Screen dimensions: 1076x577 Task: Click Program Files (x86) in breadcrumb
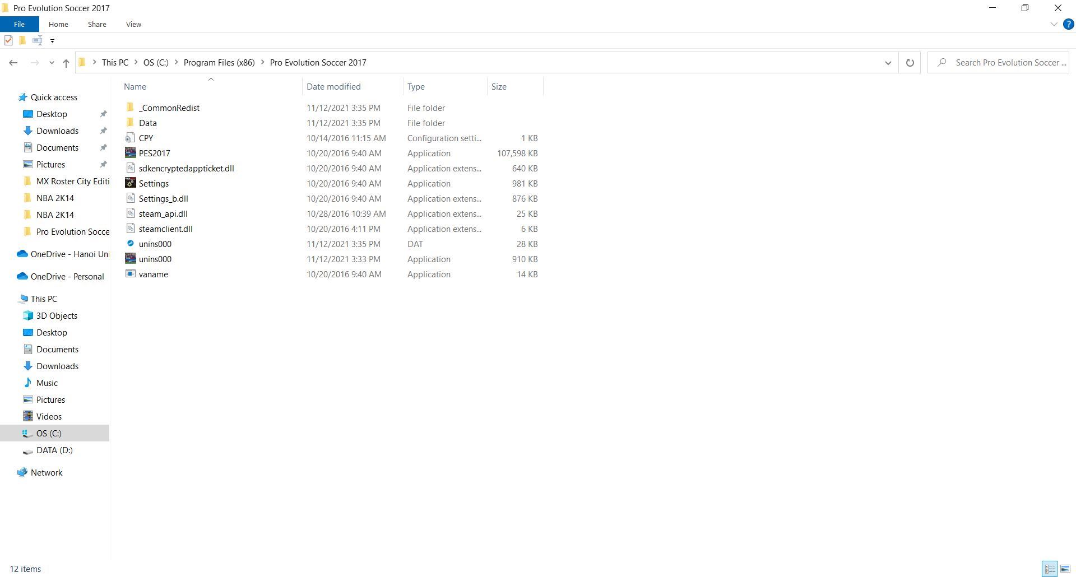[x=219, y=63]
